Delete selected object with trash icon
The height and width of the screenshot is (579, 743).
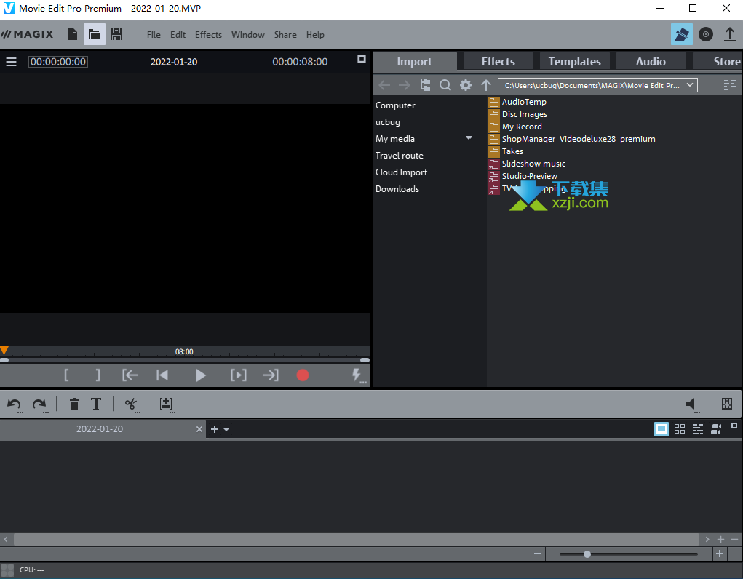(x=74, y=404)
